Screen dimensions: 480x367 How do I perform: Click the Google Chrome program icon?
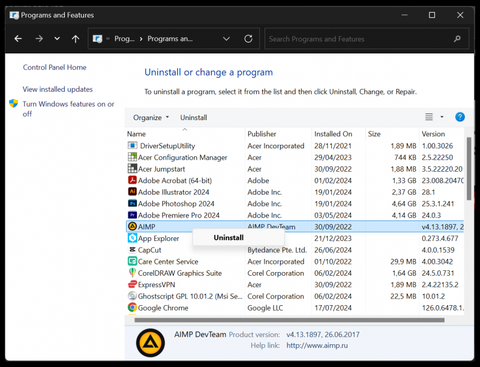pyautogui.click(x=132, y=308)
